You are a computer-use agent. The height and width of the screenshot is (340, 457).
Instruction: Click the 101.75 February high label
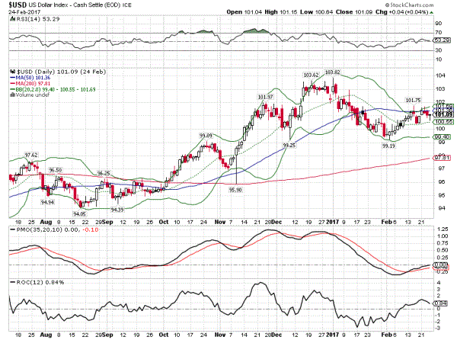click(413, 100)
